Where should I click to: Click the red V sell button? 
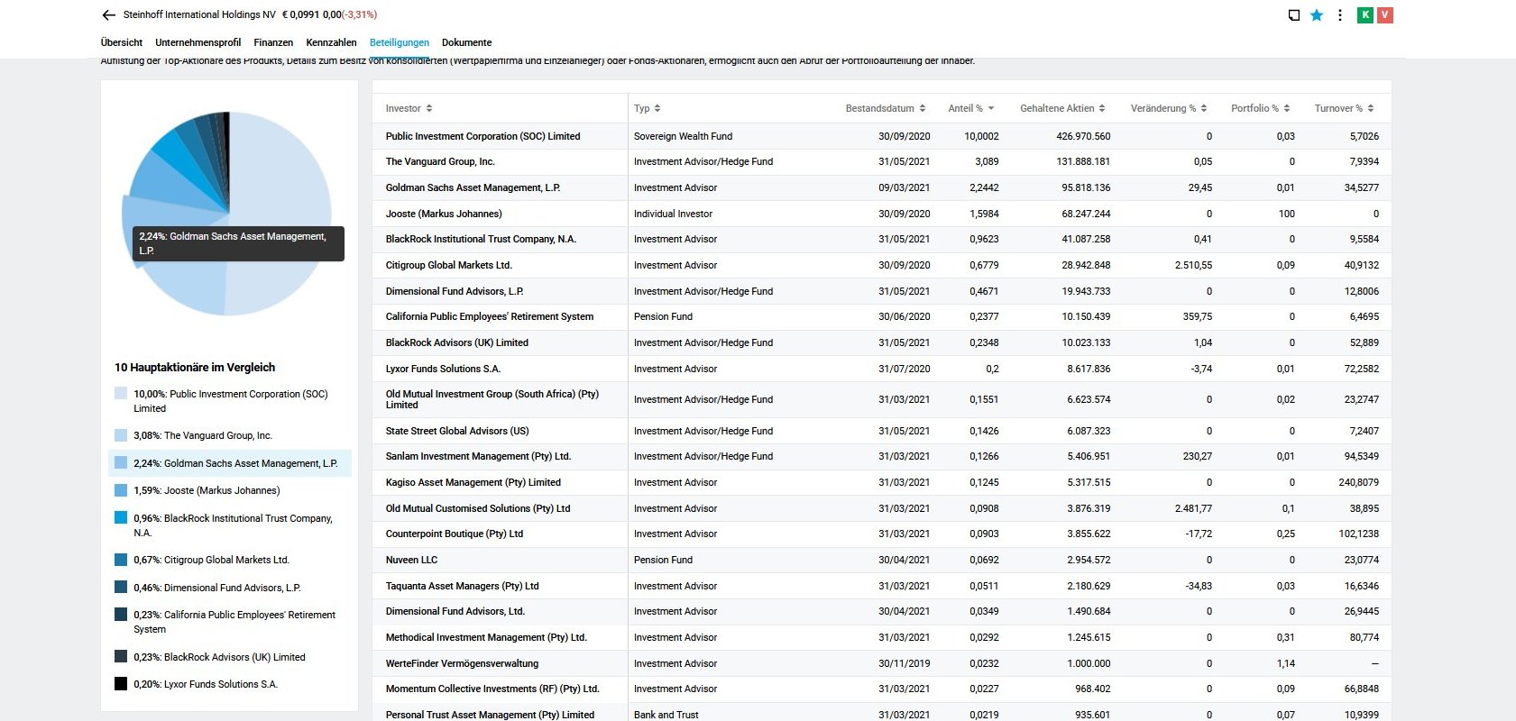point(1385,14)
